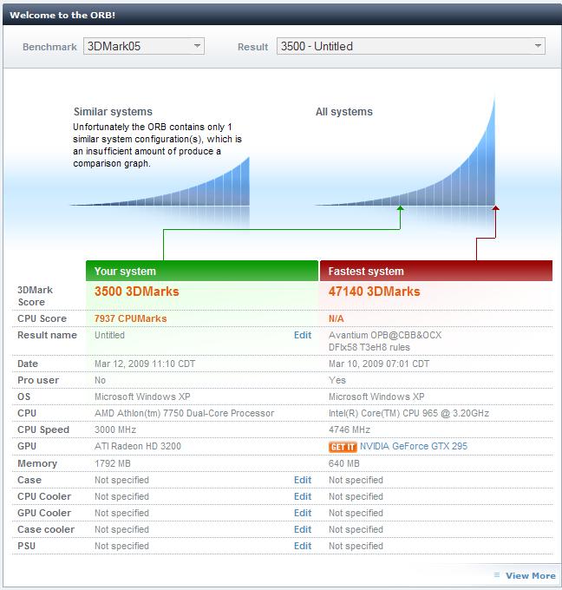
Task: Edit the PSU entry
Action: point(303,547)
